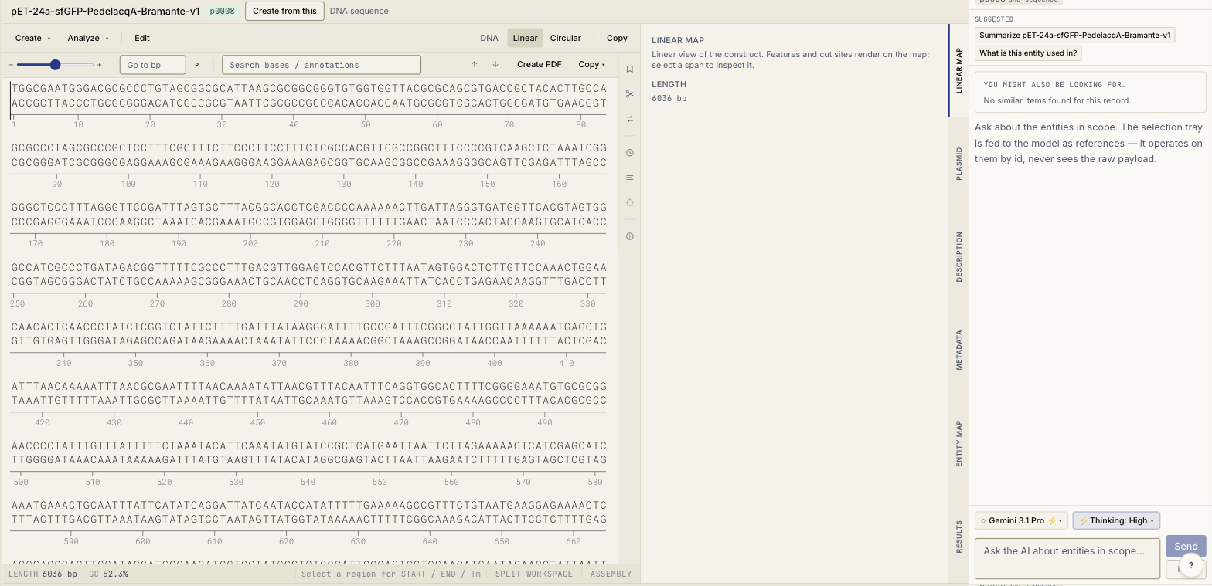
Task: Expand the Copy dropdown beside Create PDF
Action: (x=592, y=65)
